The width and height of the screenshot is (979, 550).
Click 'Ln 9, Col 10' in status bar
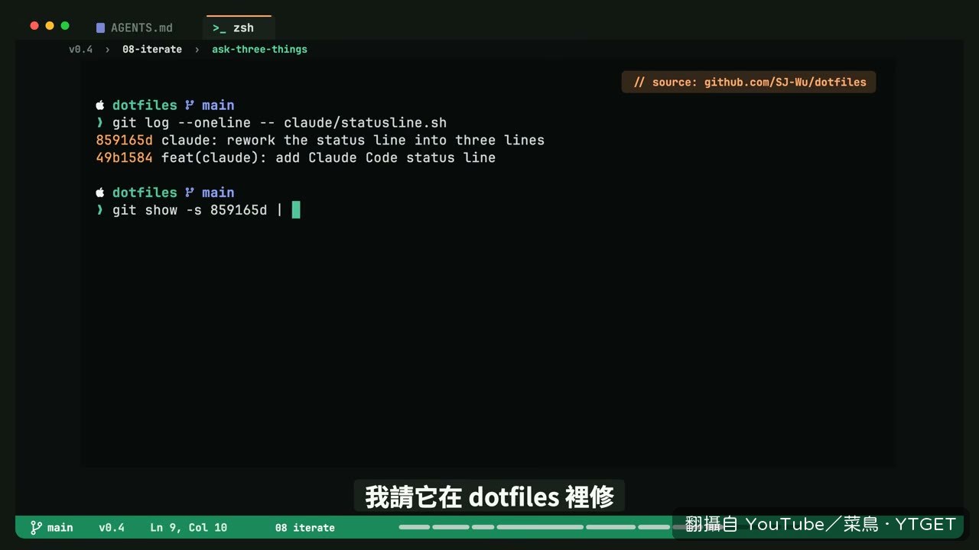coord(188,527)
